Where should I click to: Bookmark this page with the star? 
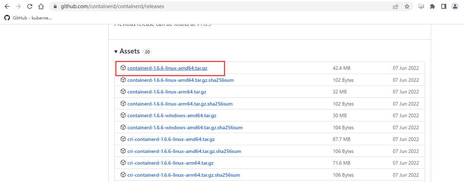coord(407,6)
